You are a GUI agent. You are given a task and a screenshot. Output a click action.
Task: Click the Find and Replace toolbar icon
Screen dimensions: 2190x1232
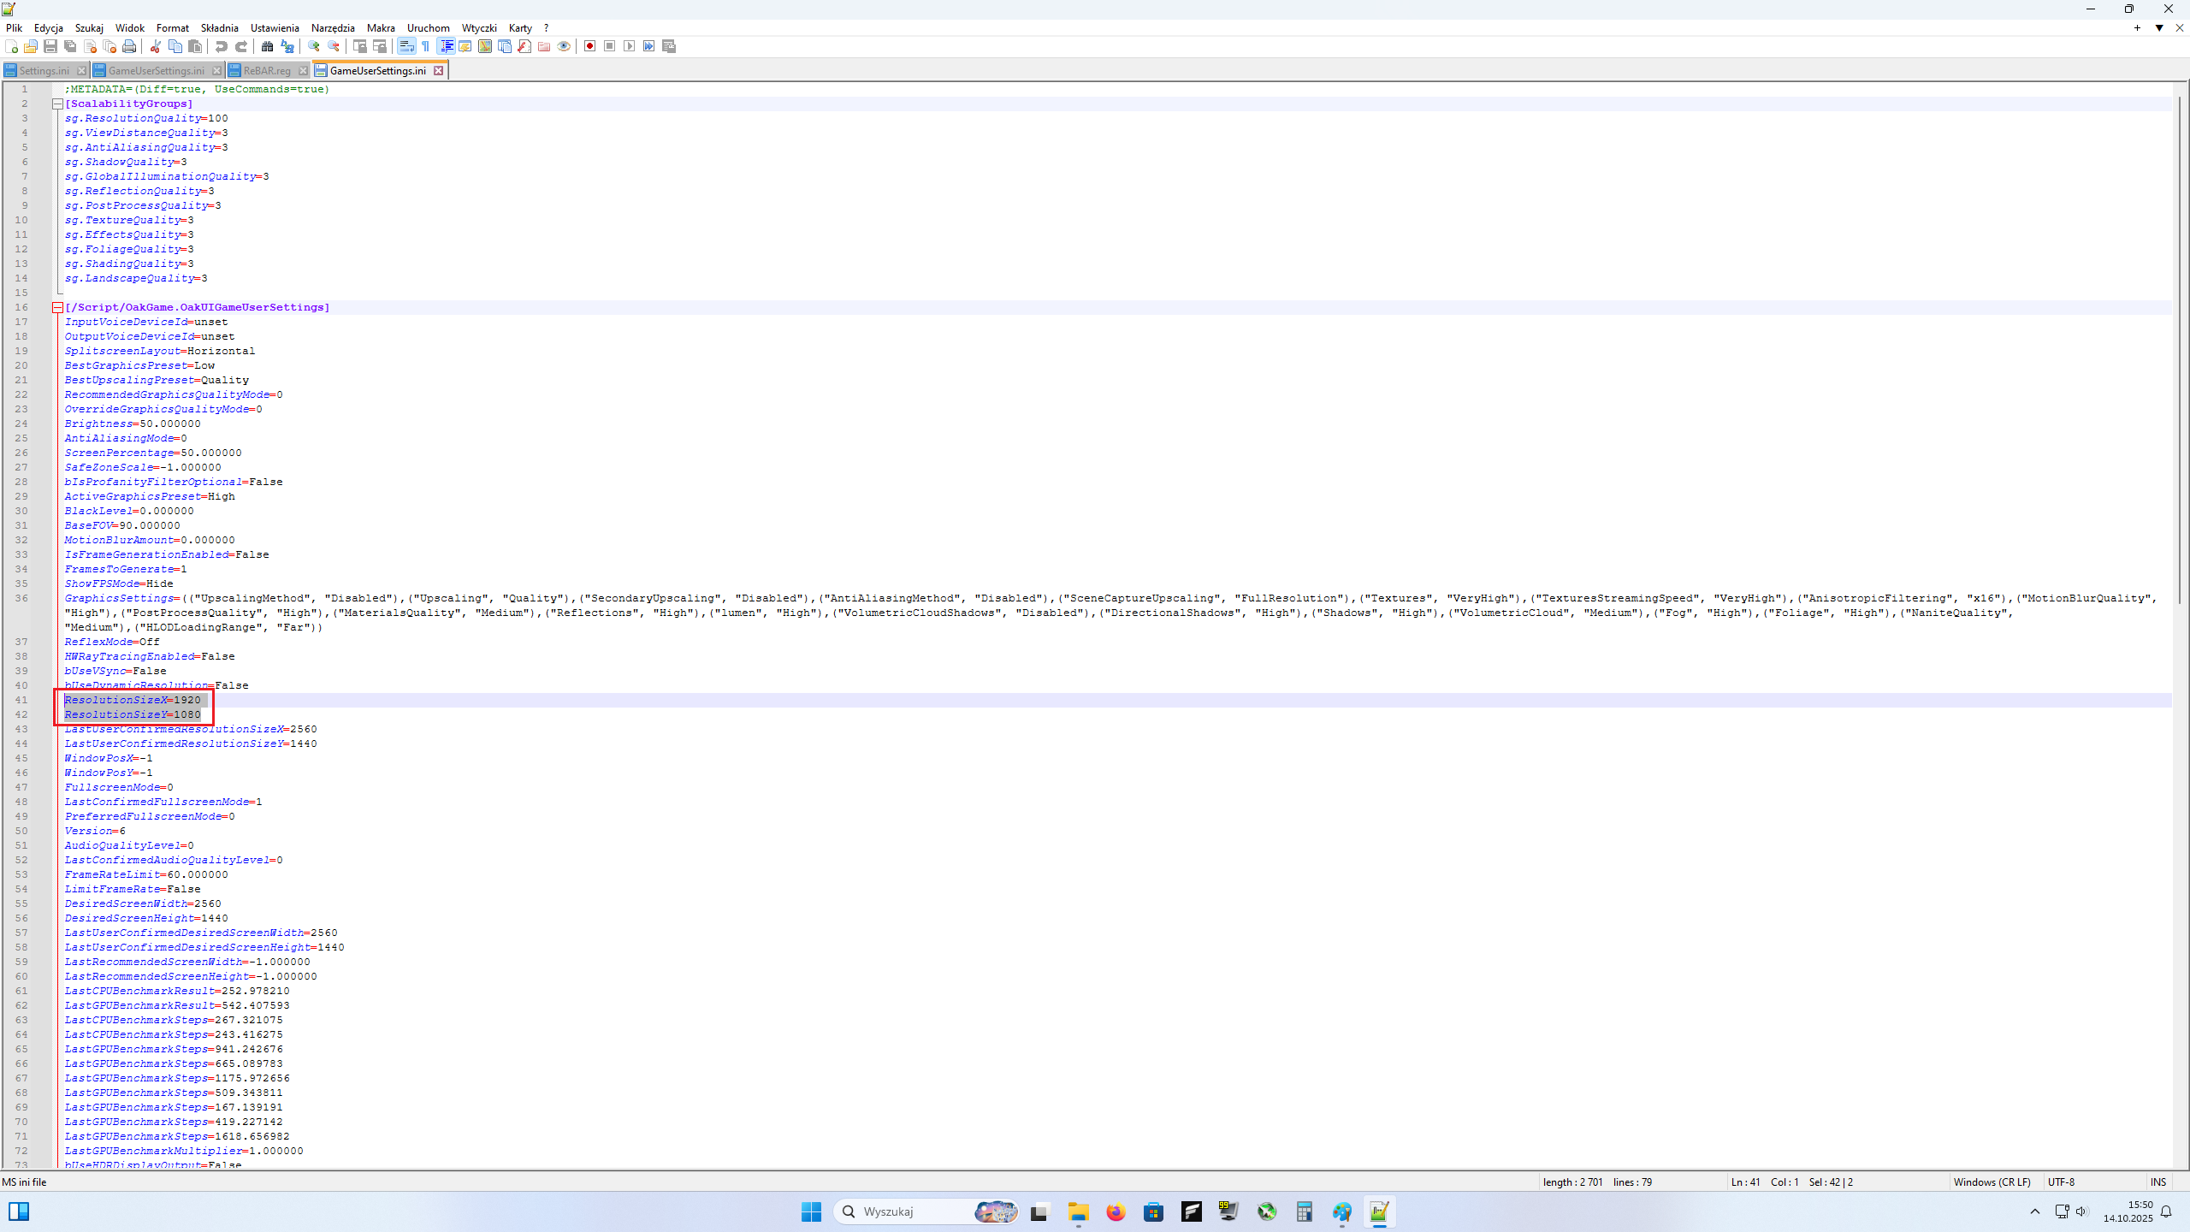coord(287,46)
